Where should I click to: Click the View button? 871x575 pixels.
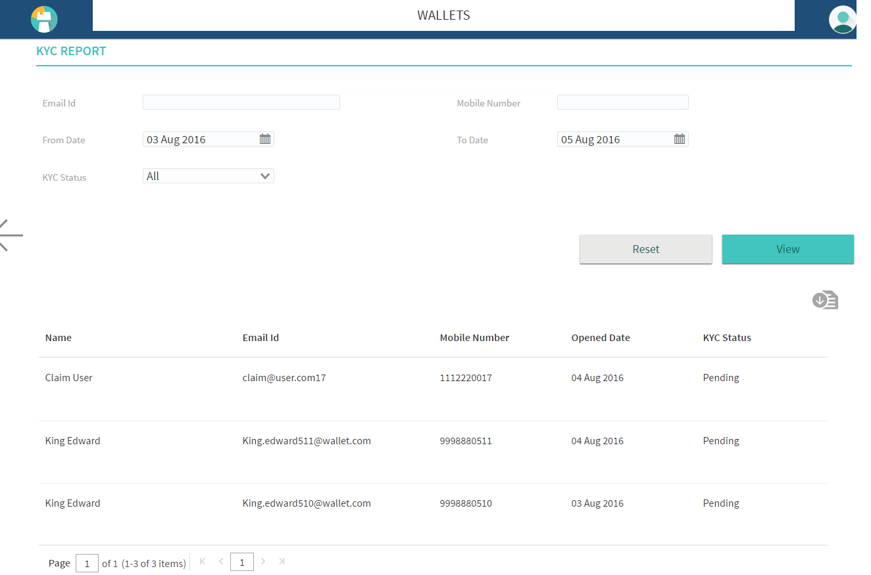[788, 249]
